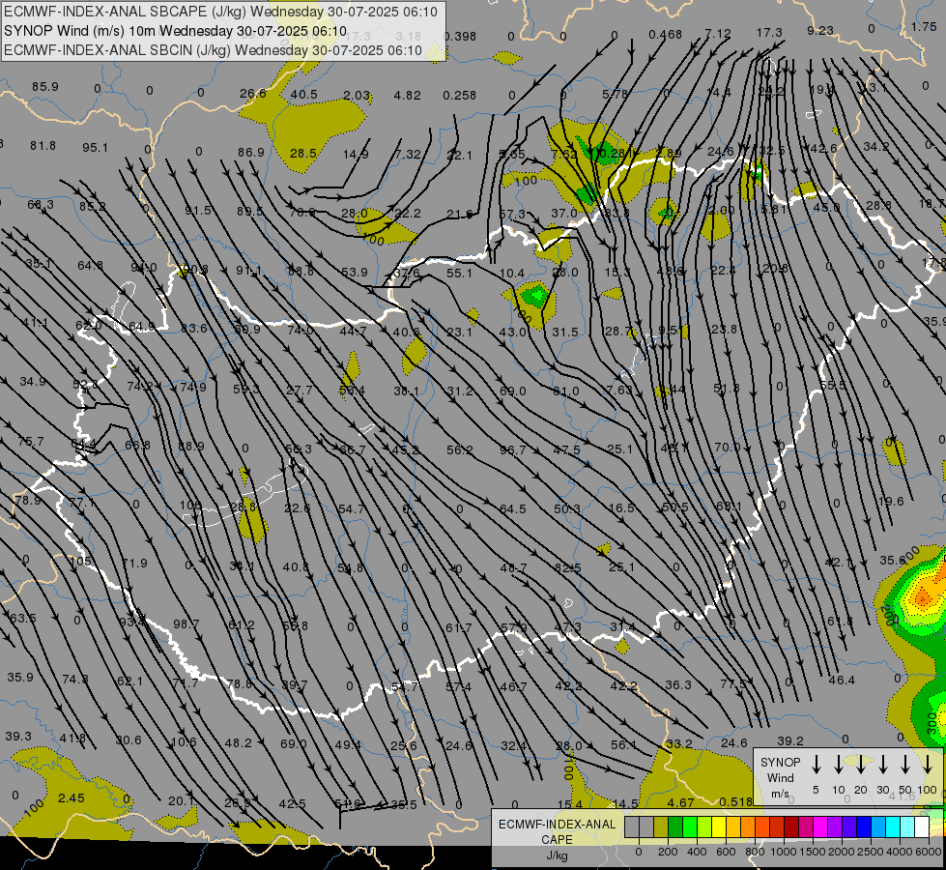Screen dimensions: 946x870
Task: Click the 39.2 value on map
Action: pos(789,740)
